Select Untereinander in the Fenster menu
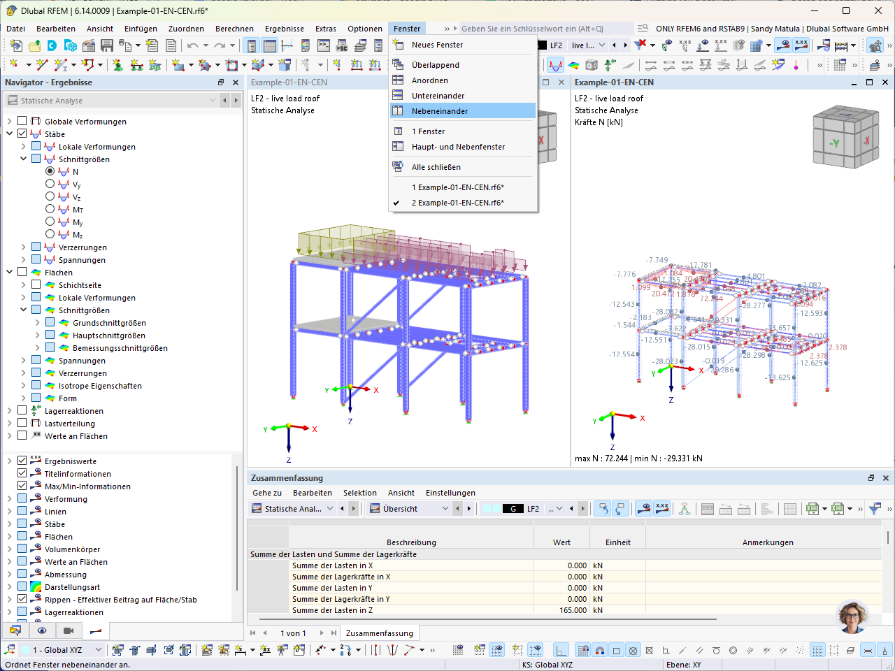The width and height of the screenshot is (895, 671). click(463, 96)
